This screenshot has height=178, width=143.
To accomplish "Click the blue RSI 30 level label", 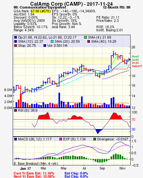I will 133,129.
